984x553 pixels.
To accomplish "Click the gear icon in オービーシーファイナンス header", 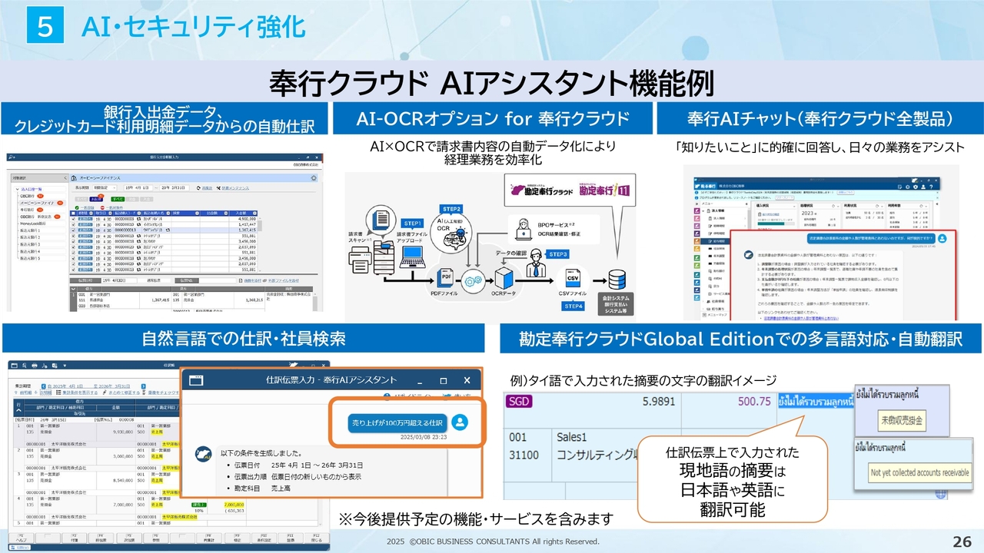I will tap(313, 177).
